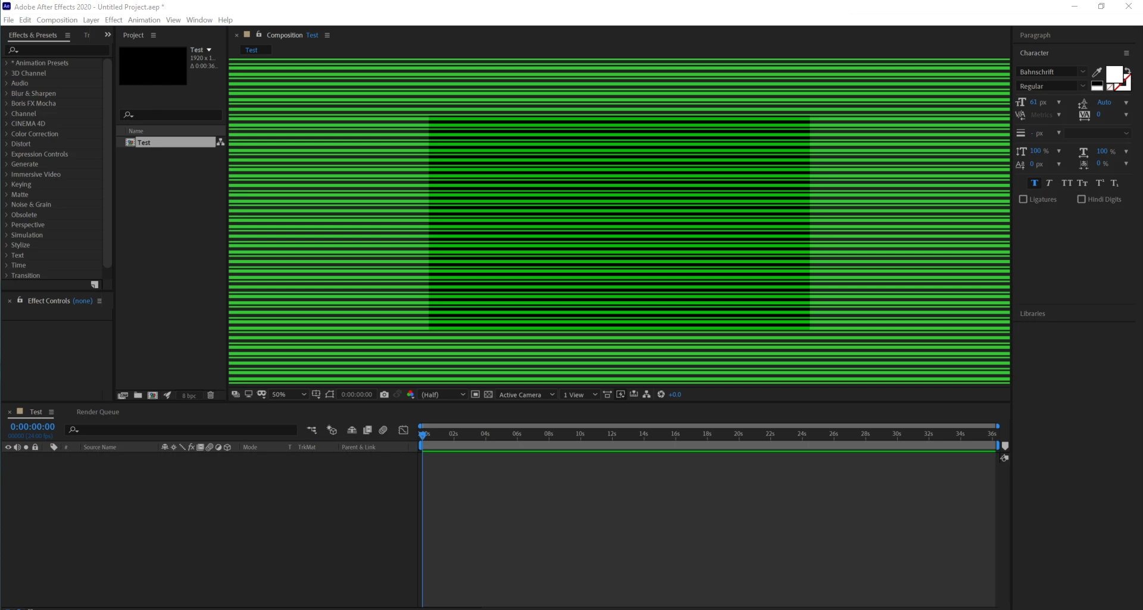Click the Fast Previews icon
The height and width of the screenshot is (610, 1143).
621,395
